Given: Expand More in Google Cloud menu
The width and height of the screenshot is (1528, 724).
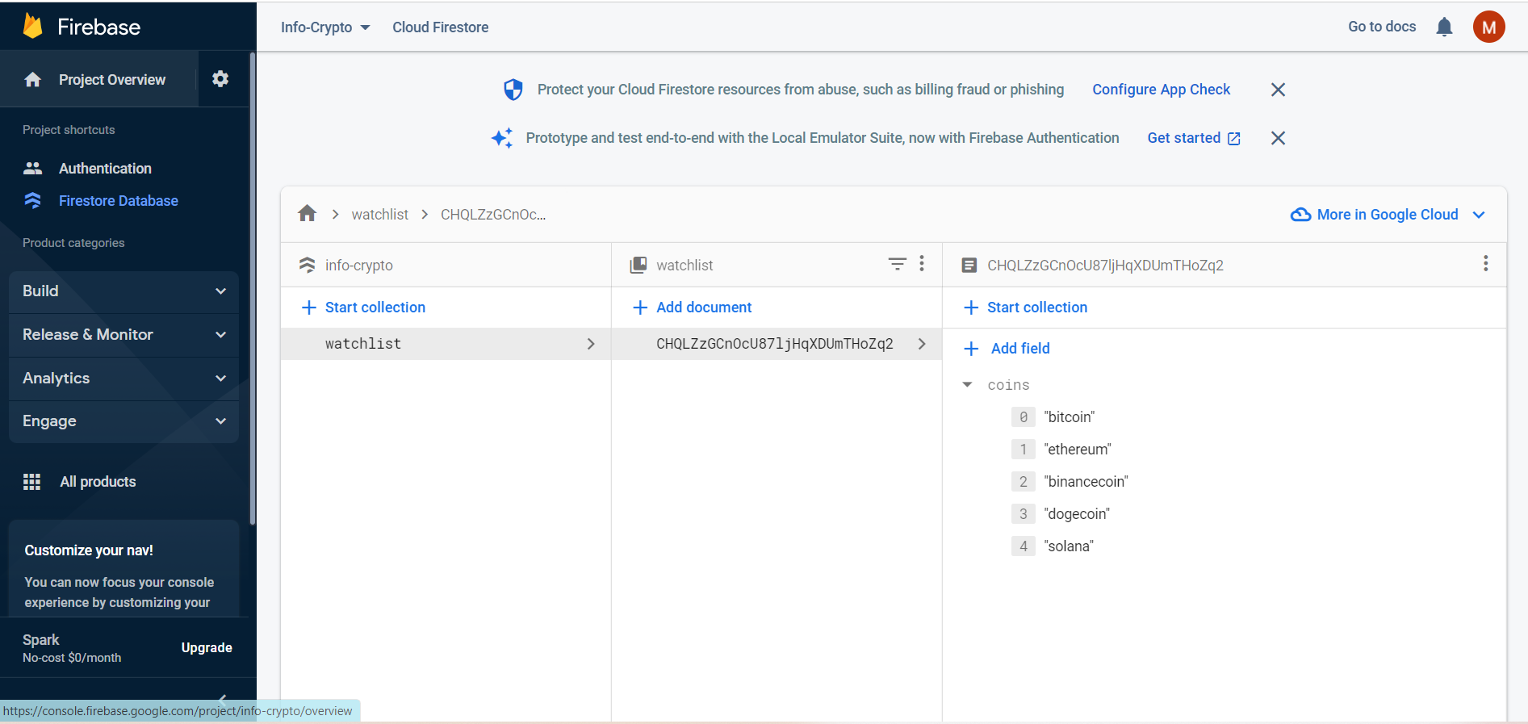Looking at the screenshot, I should point(1388,215).
